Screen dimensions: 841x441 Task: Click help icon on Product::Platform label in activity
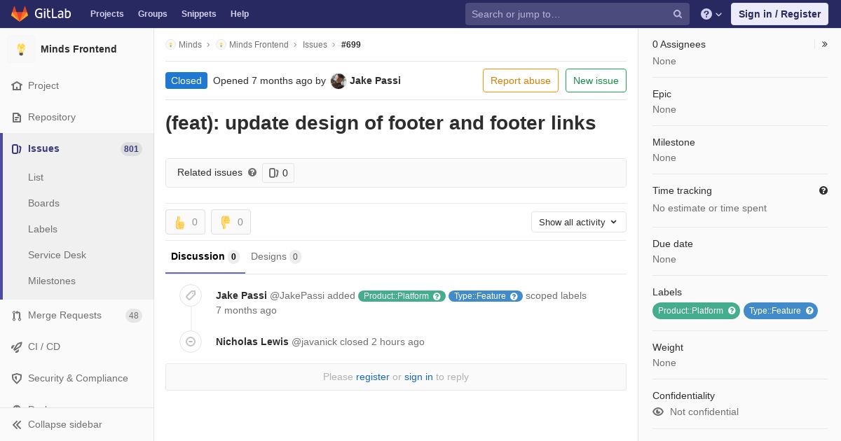(x=437, y=296)
